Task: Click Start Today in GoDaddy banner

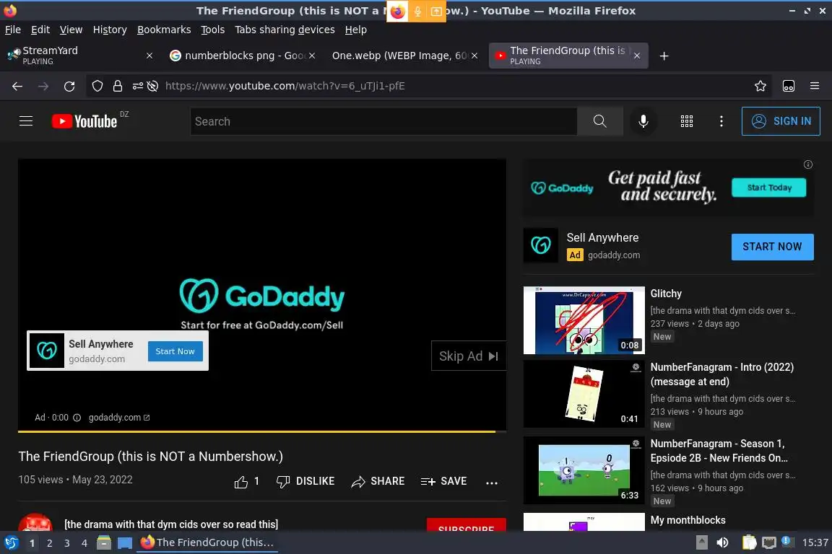Action: 769,188
